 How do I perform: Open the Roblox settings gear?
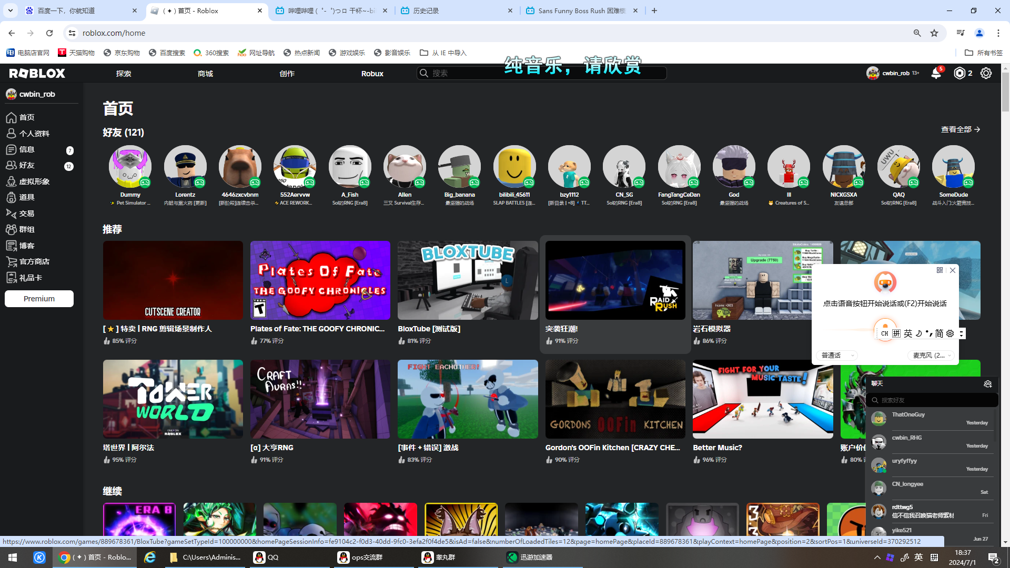(x=986, y=73)
